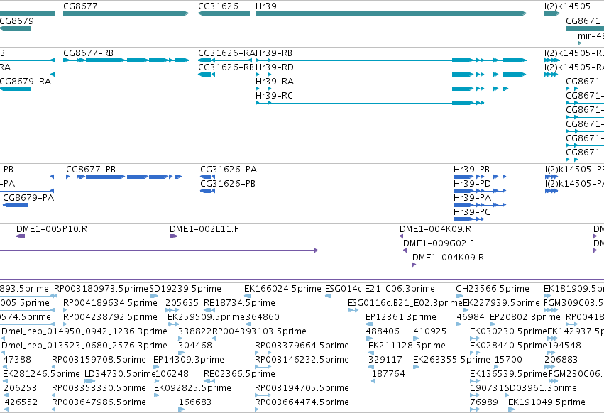604x413 pixels.
Task: Select the Hr39-RD transcript label
Action: click(274, 67)
